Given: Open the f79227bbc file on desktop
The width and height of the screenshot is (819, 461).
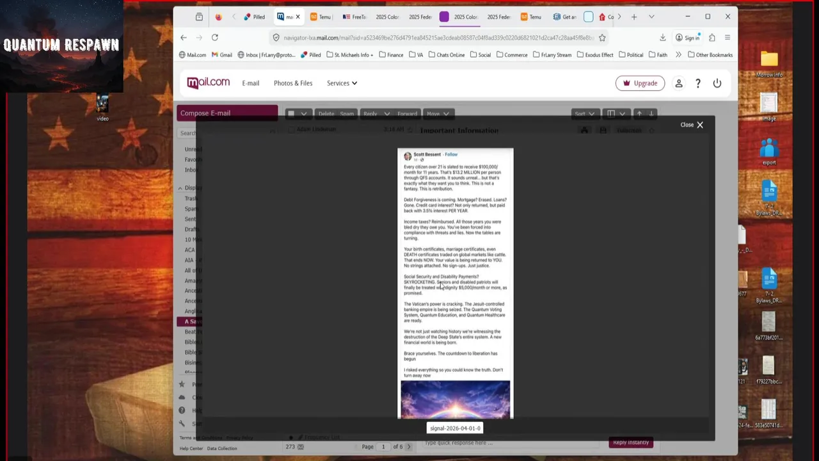Looking at the screenshot, I should [x=768, y=371].
